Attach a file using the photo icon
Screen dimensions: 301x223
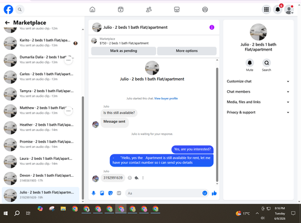[x=102, y=193]
